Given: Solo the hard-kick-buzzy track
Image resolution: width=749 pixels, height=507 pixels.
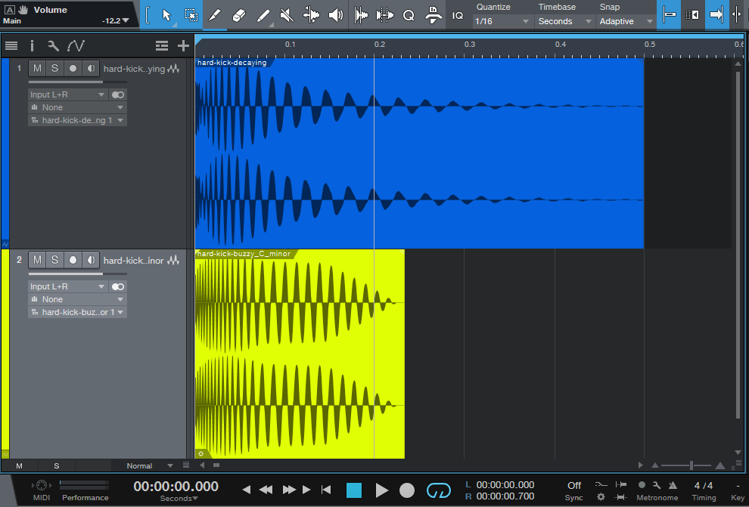Looking at the screenshot, I should tap(54, 259).
